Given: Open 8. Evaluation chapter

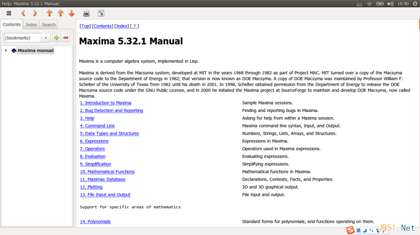Looking at the screenshot, I should (93, 156).
